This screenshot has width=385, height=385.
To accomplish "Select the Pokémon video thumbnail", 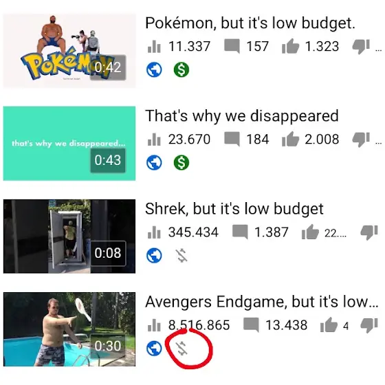I will pos(69,51).
